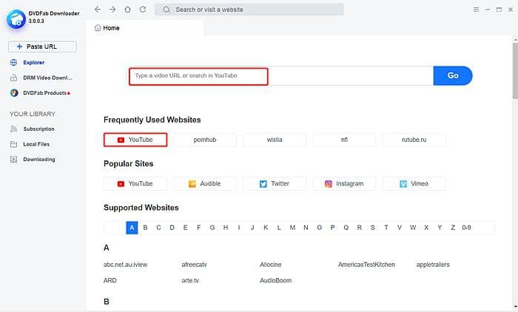Click the Vimeo popular site button

[x=414, y=183]
